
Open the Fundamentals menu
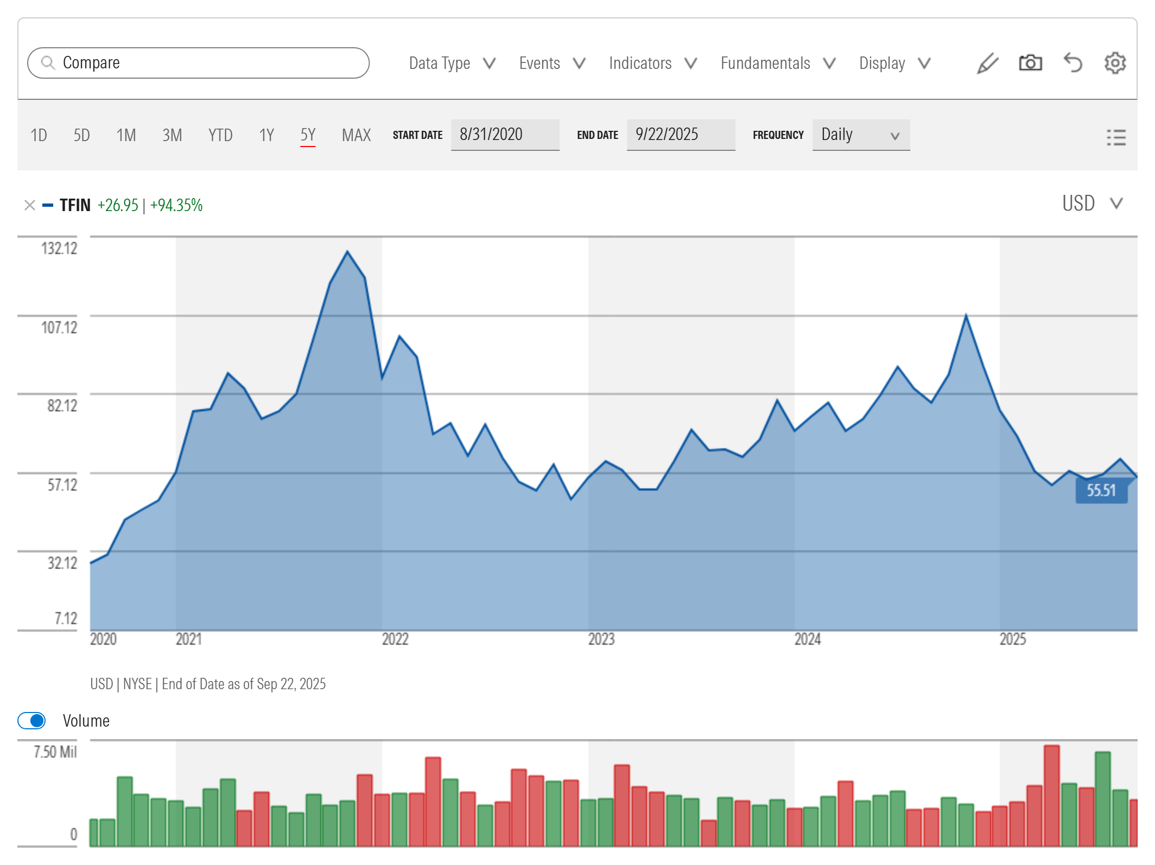click(777, 63)
